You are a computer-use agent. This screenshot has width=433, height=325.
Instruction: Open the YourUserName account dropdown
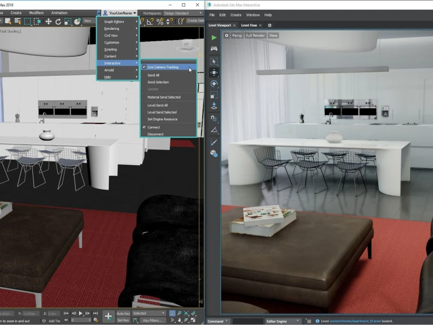(120, 13)
